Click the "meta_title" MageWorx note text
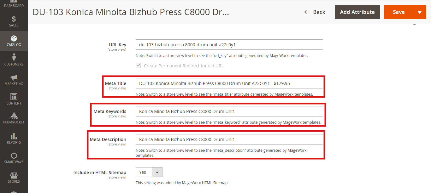This screenshot has width=431, height=193. (224, 94)
